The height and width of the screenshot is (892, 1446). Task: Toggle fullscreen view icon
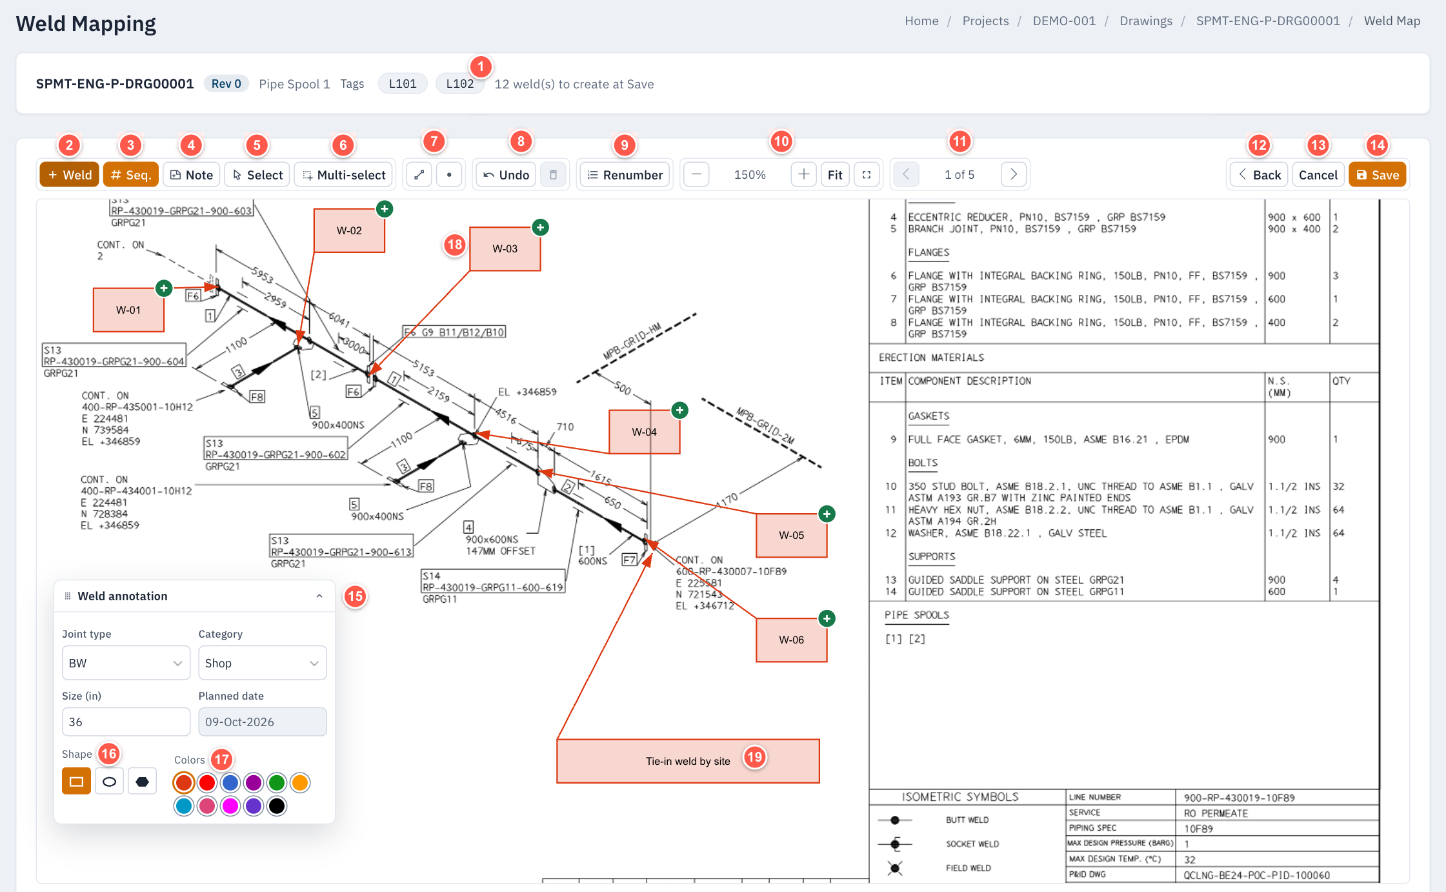(x=867, y=175)
